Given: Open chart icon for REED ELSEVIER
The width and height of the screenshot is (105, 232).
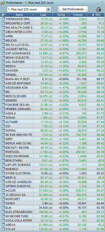Looking at the screenshot, I should 3,96.
